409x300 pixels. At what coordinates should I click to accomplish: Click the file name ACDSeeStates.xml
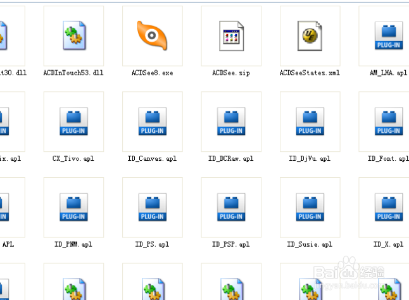click(x=310, y=73)
